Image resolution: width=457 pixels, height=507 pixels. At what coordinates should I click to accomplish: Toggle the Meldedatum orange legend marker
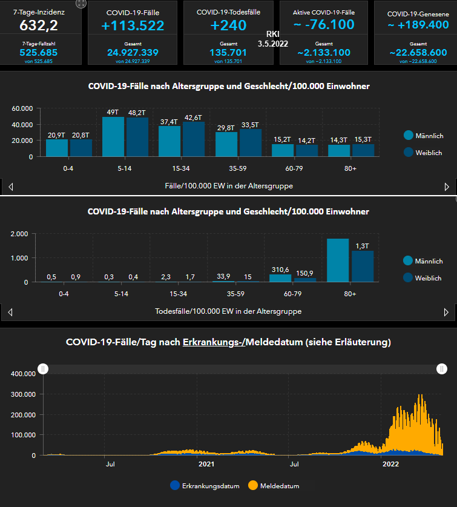point(253,485)
